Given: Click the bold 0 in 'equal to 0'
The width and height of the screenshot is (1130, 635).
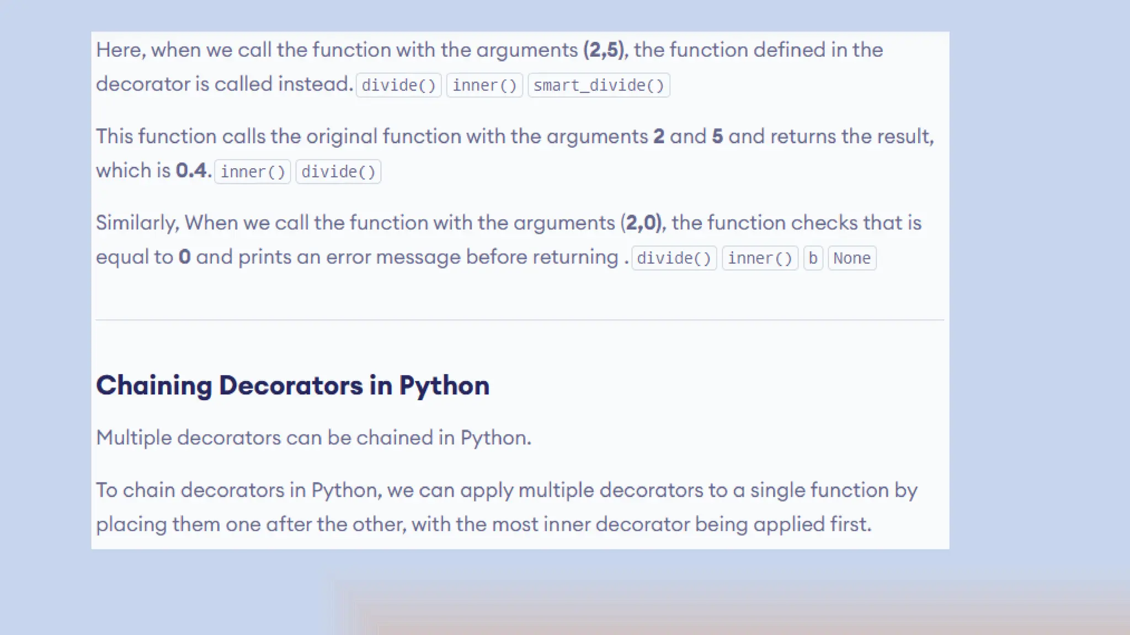Looking at the screenshot, I should [x=184, y=257].
